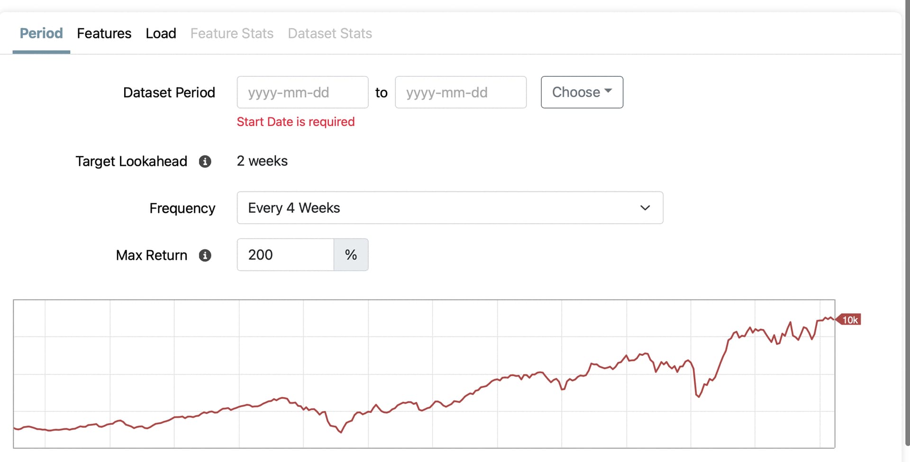The height and width of the screenshot is (462, 910).
Task: Click the percent sign unit addon
Action: [351, 255]
